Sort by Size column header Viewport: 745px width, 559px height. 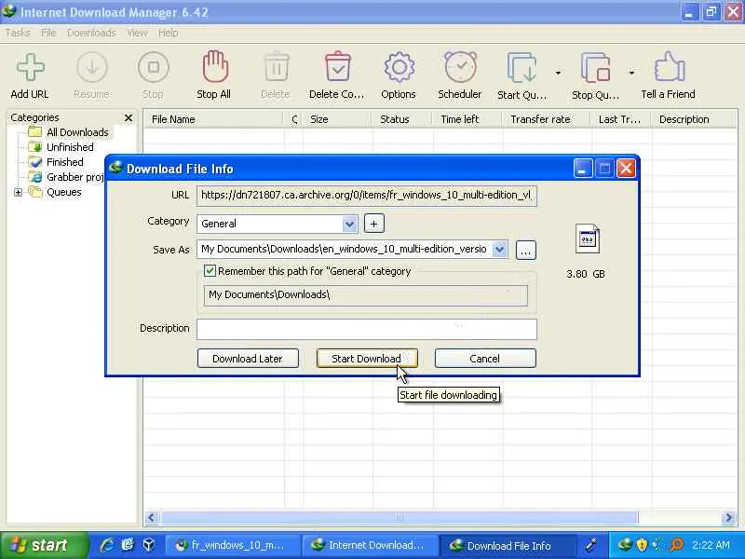click(337, 119)
